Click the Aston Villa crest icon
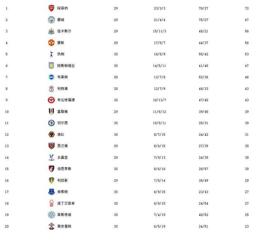Viewport: 256px width, 230px height. [51, 65]
